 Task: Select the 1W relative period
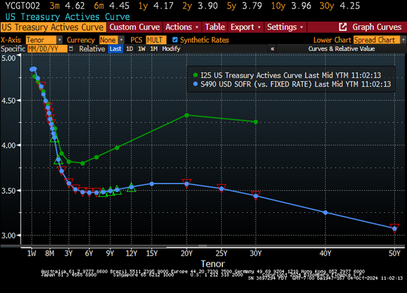[142, 49]
